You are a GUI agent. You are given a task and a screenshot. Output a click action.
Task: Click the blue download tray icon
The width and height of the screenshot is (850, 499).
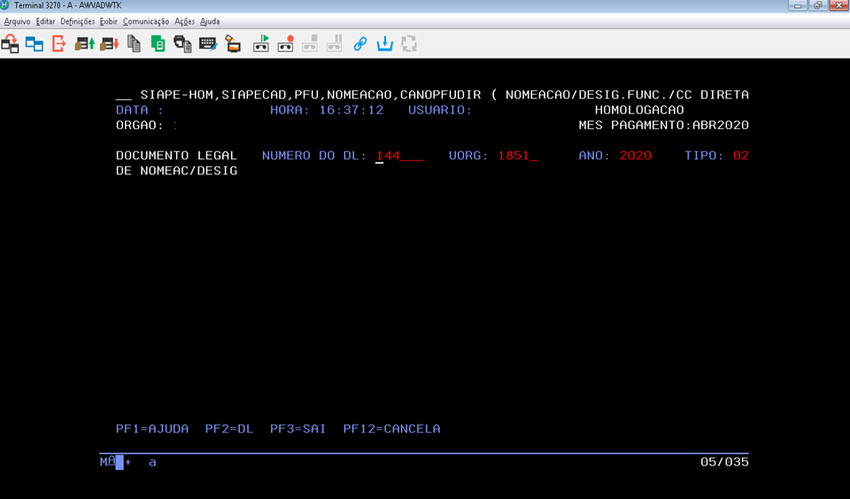(384, 42)
